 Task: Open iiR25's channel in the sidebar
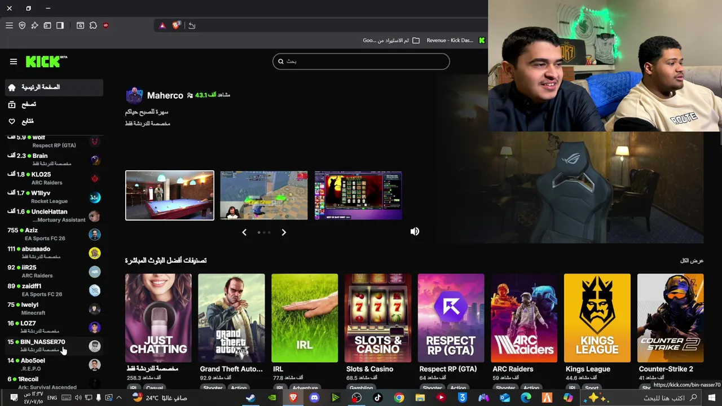54,271
